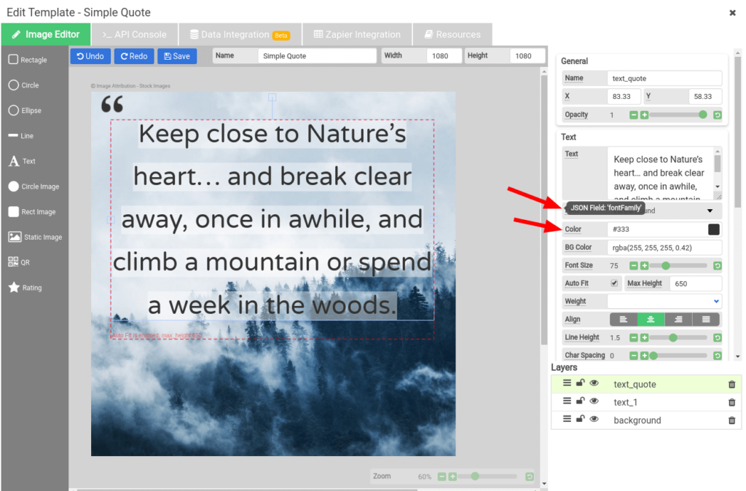This screenshot has height=491, width=746.
Task: Select the Text tool
Action: click(22, 161)
